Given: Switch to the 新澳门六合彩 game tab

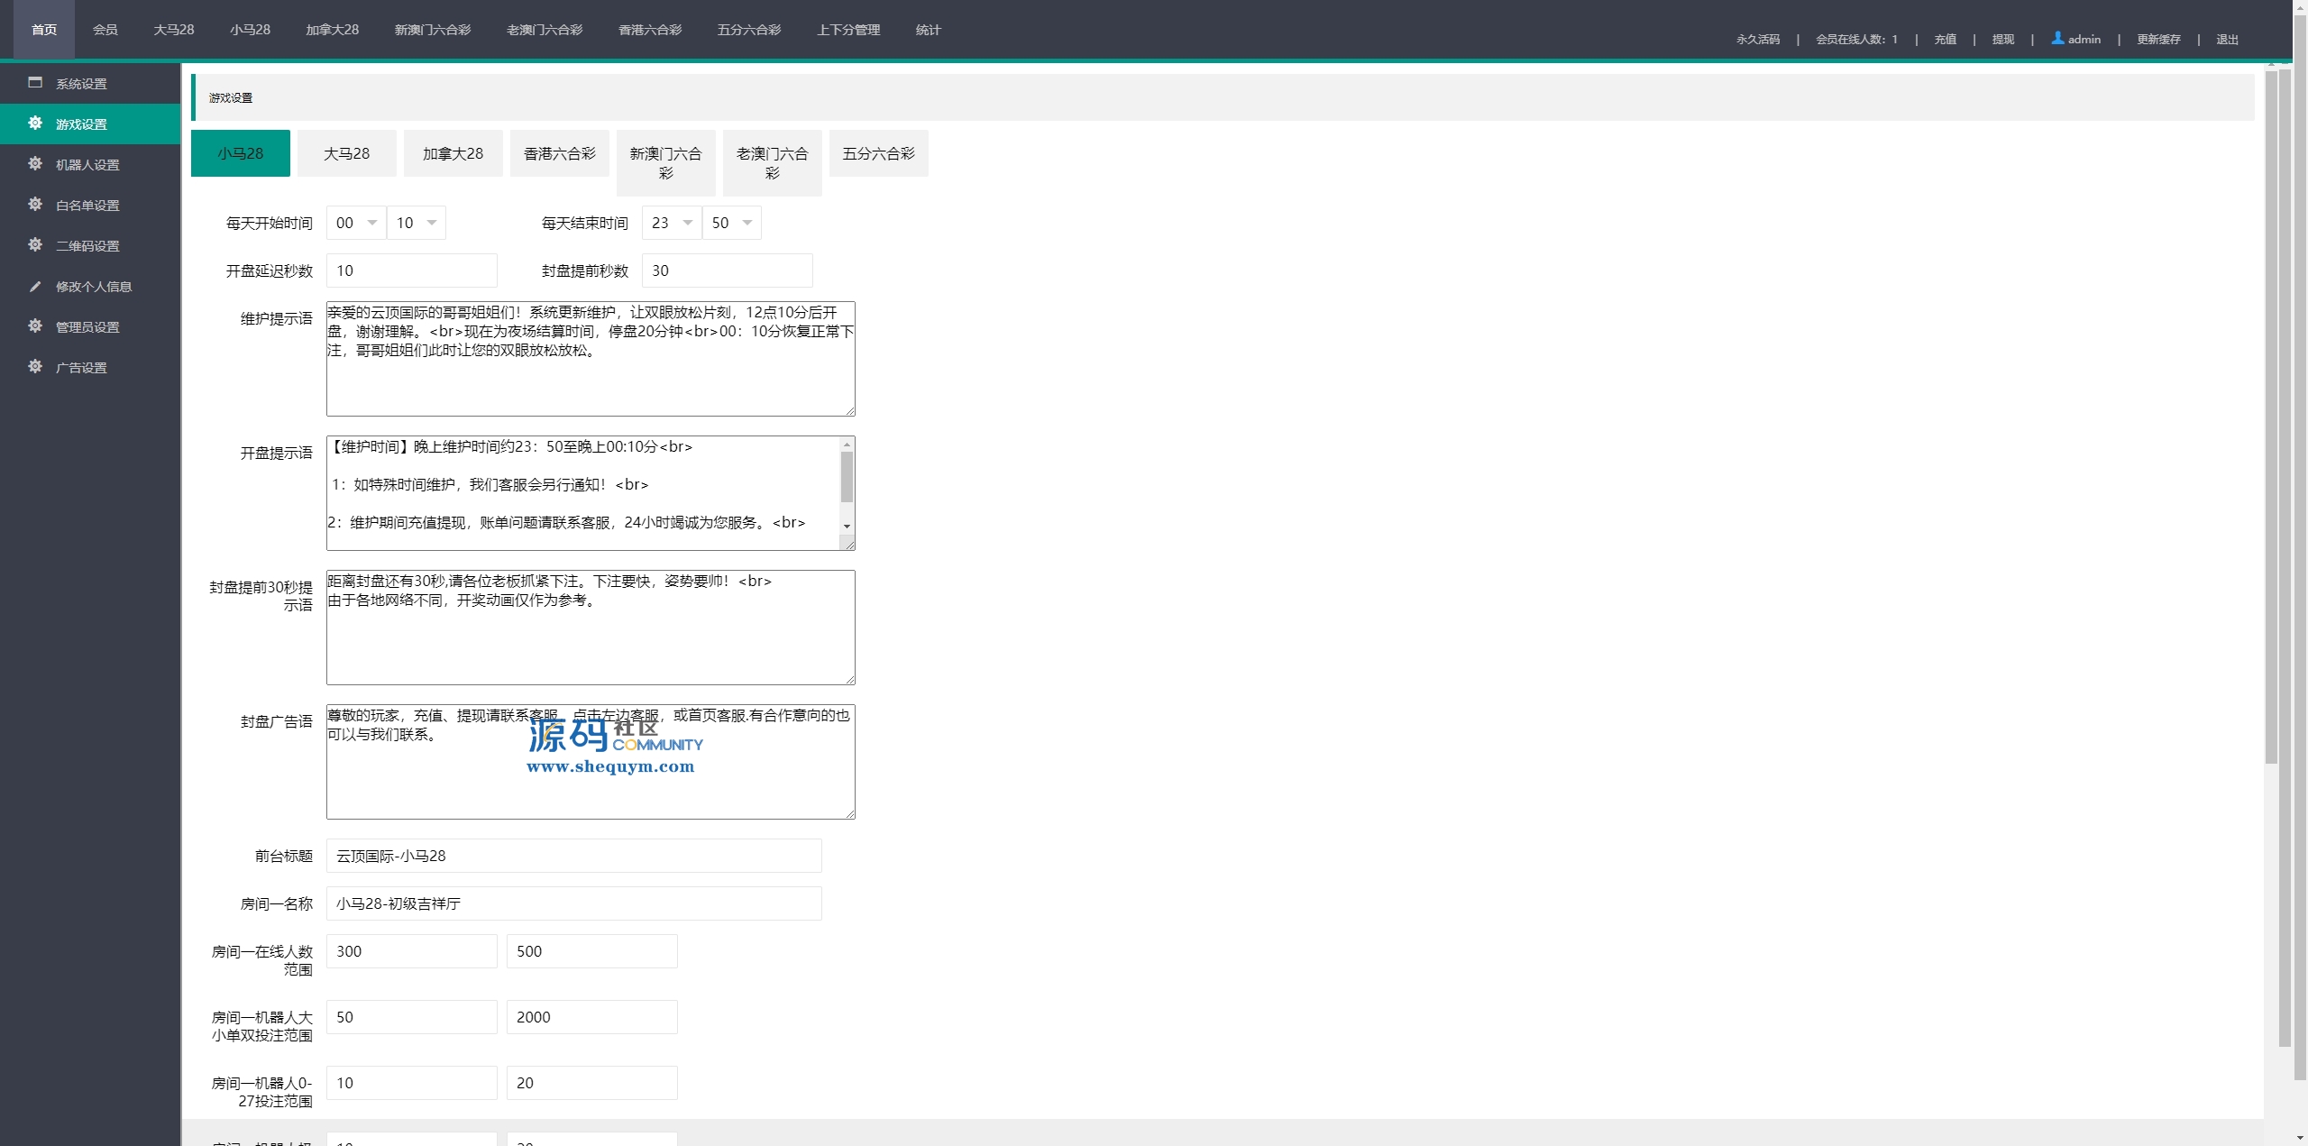Looking at the screenshot, I should [666, 163].
